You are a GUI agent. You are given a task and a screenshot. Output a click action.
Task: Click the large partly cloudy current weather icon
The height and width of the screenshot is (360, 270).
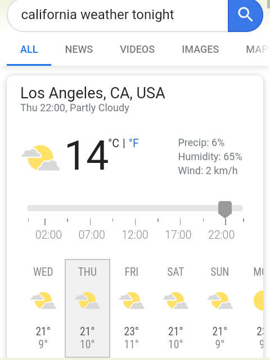coord(40,158)
